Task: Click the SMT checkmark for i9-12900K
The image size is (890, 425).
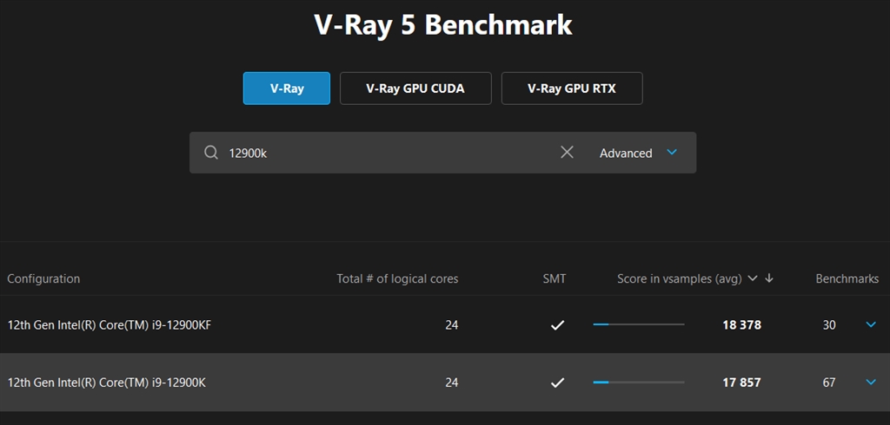Action: [x=558, y=382]
